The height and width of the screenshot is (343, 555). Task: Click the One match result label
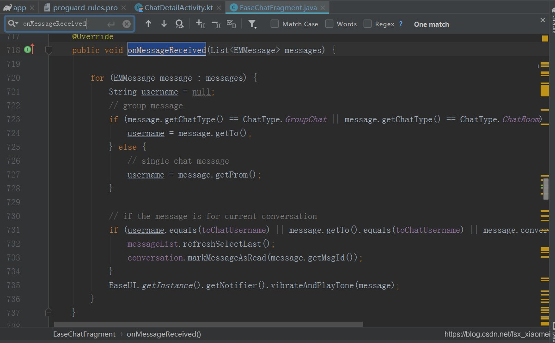click(431, 24)
